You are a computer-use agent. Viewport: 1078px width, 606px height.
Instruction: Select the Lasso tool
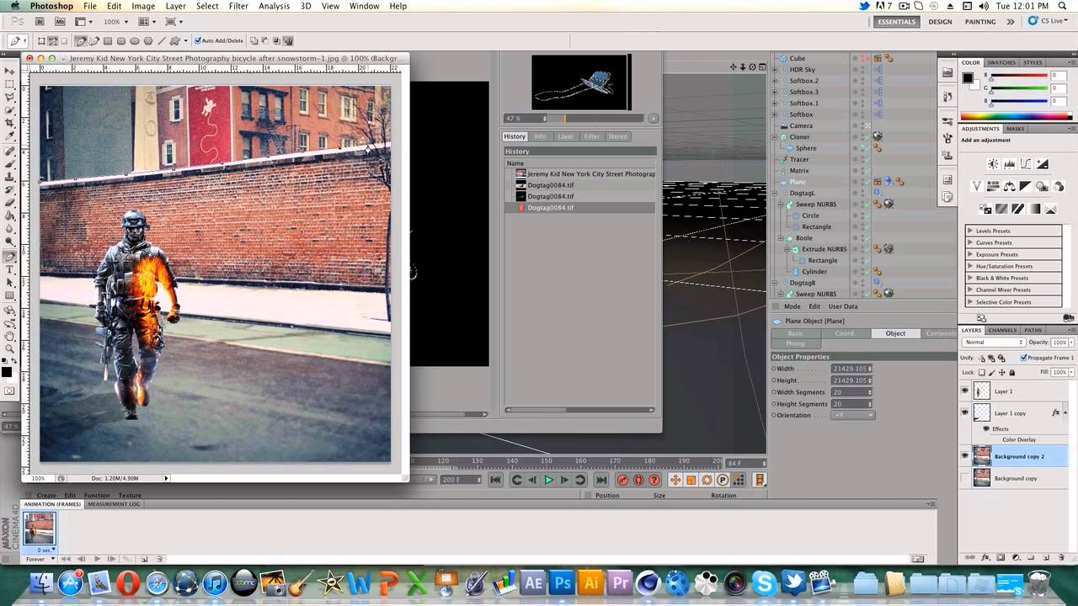(x=10, y=98)
